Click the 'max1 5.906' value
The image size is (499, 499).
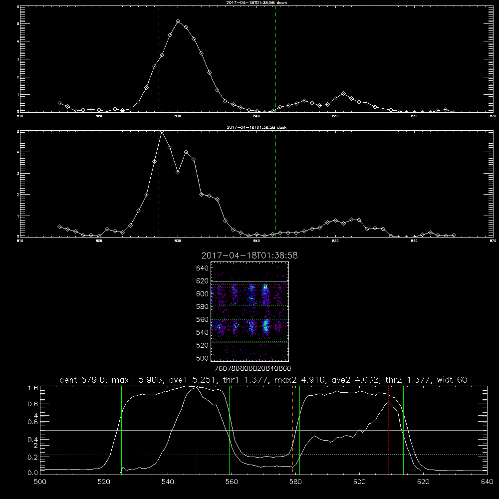136,380
